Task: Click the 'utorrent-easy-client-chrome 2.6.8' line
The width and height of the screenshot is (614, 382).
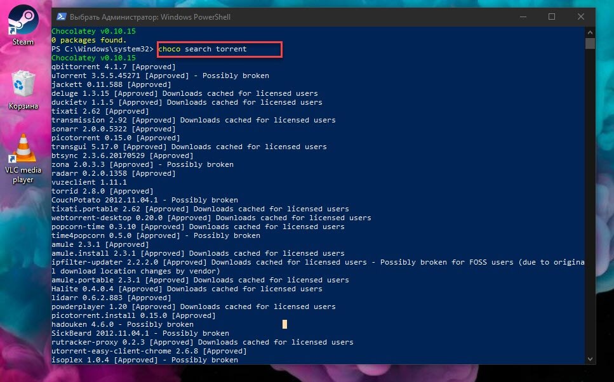Action: click(149, 351)
